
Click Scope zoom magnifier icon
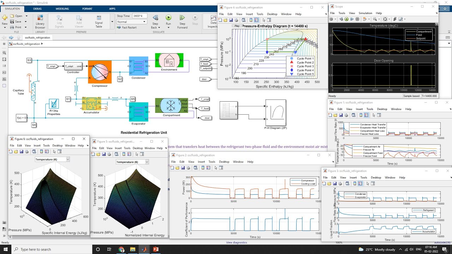375,19
